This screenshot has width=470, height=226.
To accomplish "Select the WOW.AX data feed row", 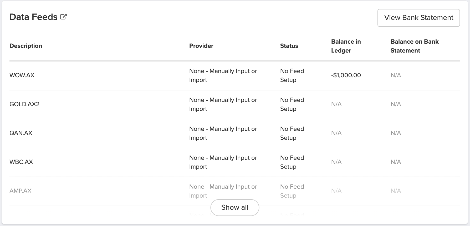I will pyautogui.click(x=22, y=75).
